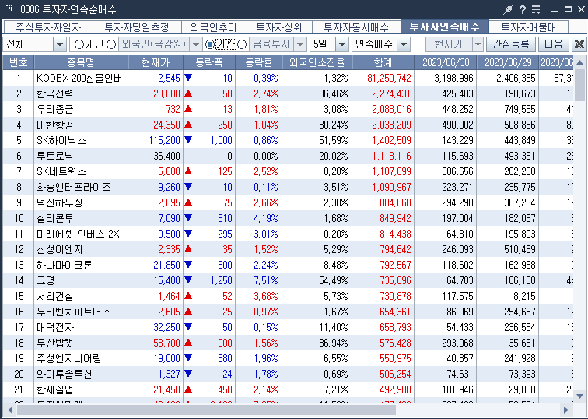This screenshot has height=419, width=588.
Task: Select the 서희건설 stock name
Action: click(x=54, y=296)
